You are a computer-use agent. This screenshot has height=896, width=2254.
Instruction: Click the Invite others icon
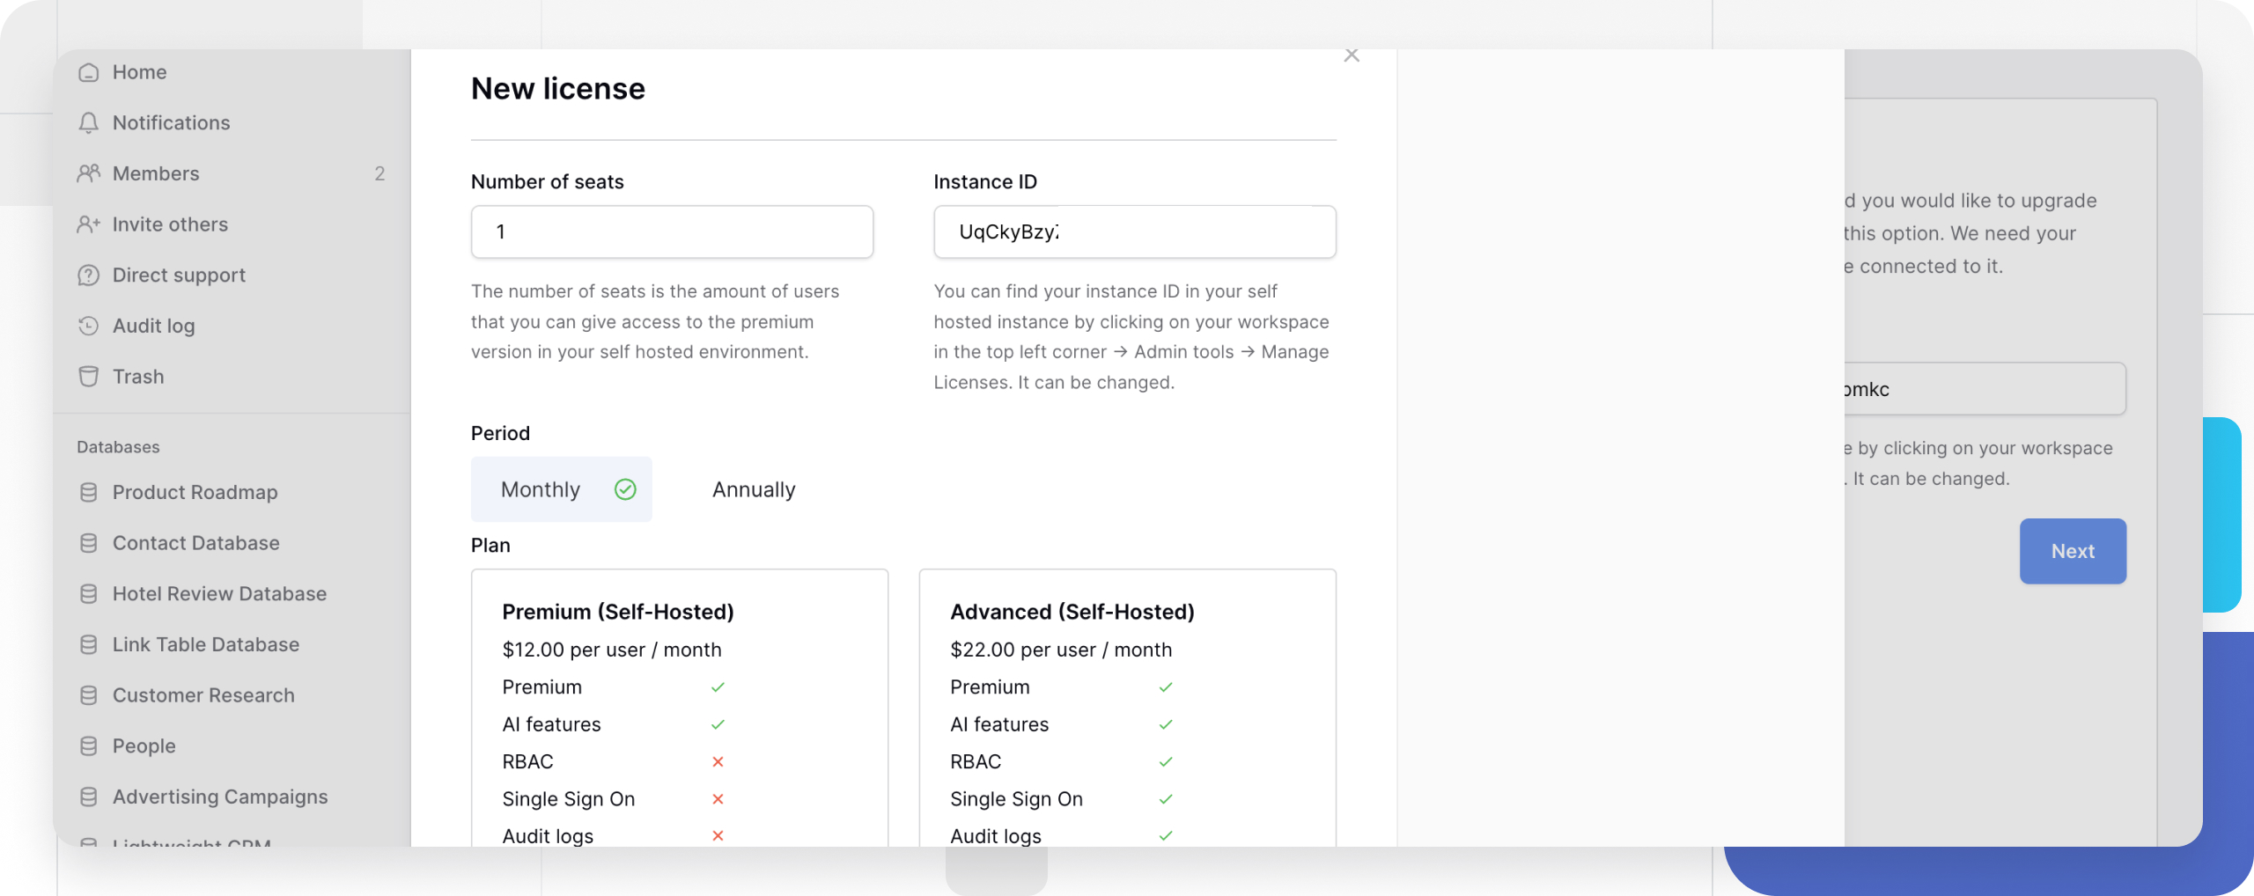(88, 224)
